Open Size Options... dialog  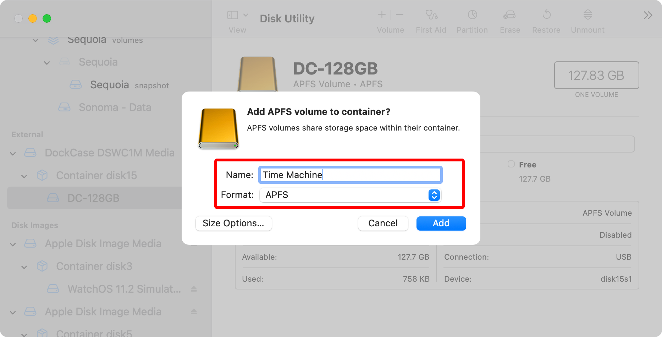click(233, 223)
